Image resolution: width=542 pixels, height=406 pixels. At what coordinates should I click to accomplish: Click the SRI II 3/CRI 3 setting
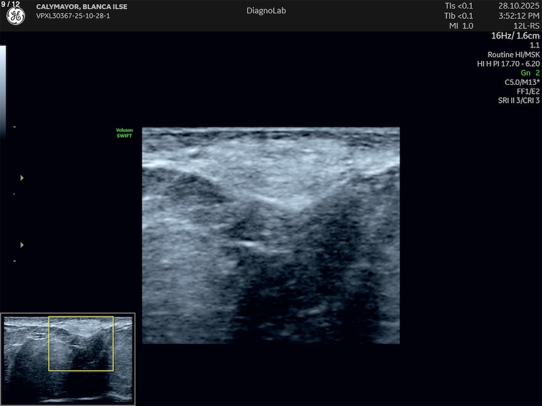point(519,100)
